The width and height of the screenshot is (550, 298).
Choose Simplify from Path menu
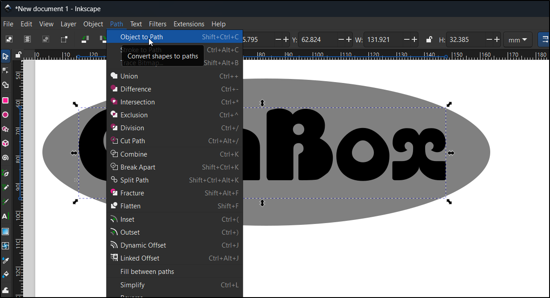(174, 285)
